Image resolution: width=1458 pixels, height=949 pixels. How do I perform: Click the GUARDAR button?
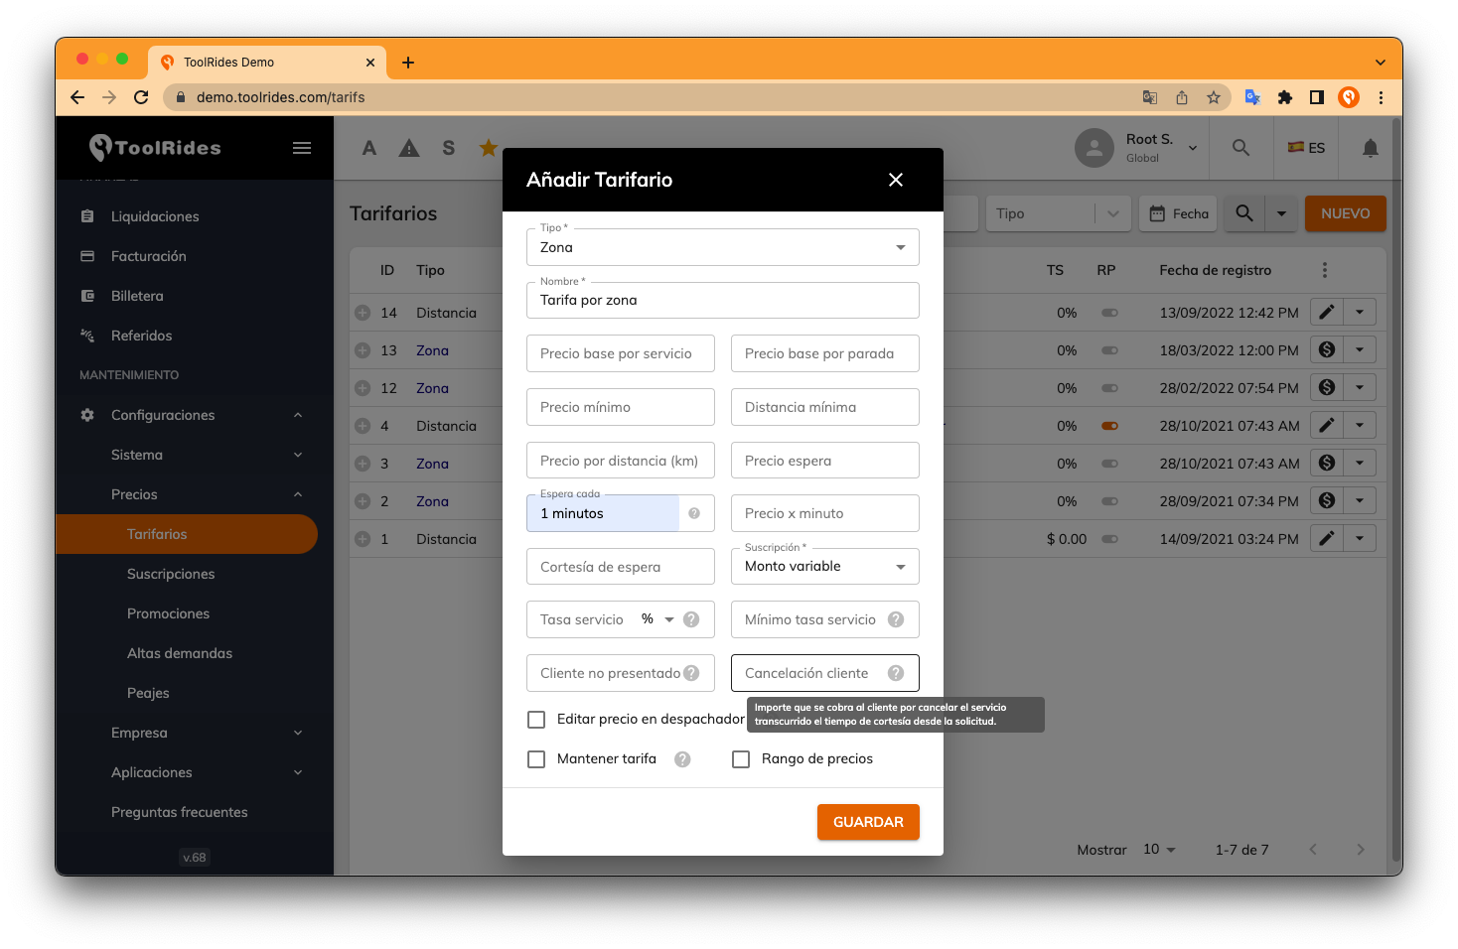[x=868, y=822]
